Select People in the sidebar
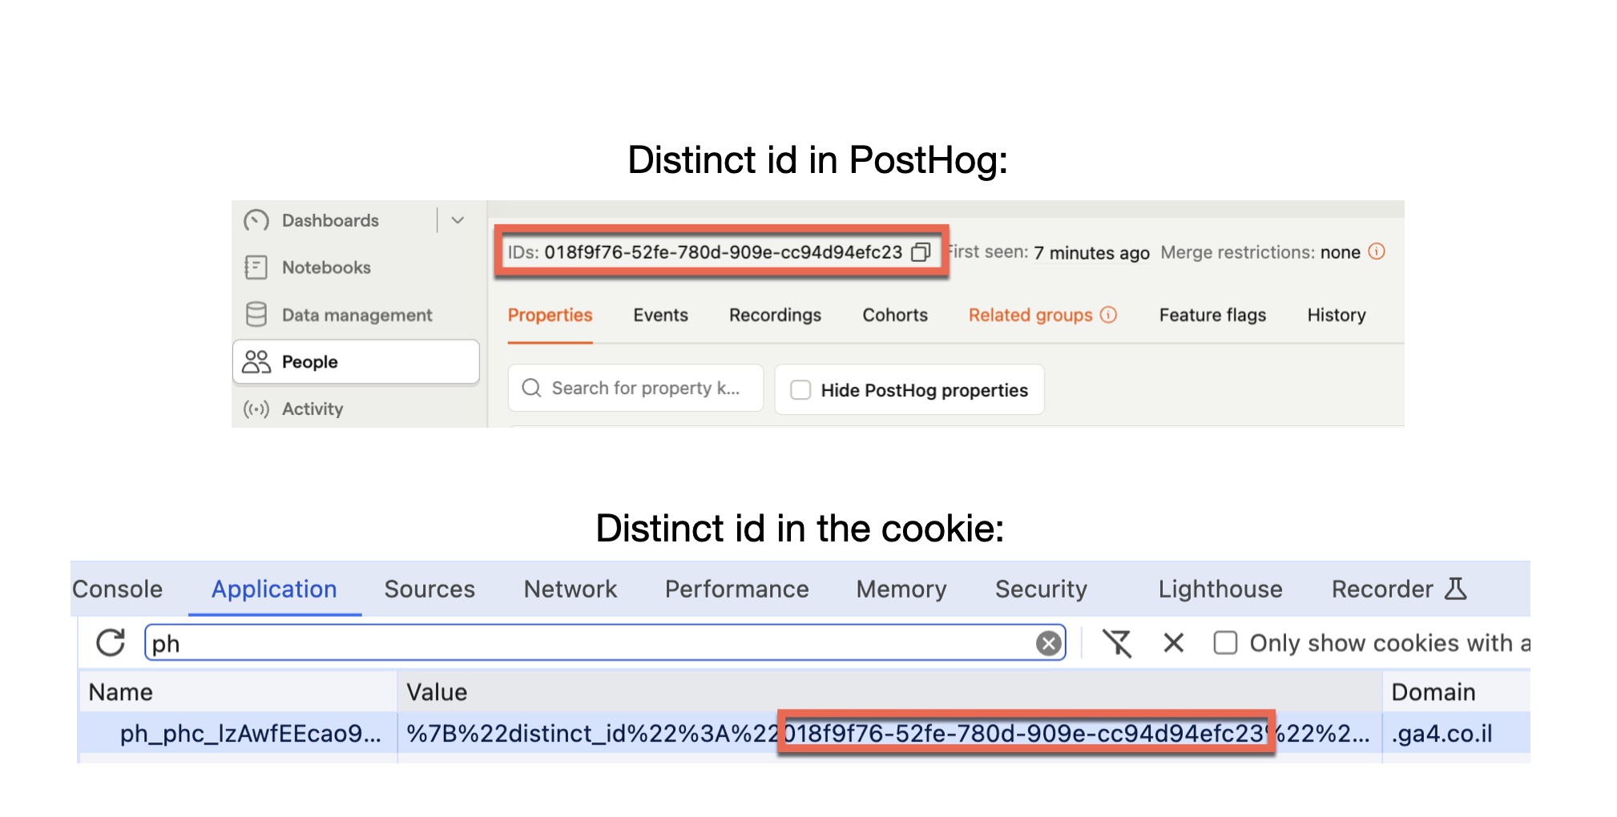 point(357,362)
